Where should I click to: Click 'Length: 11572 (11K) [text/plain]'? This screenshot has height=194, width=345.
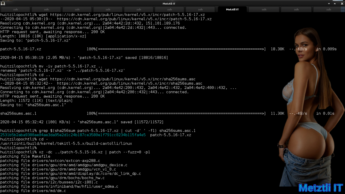click(x=36, y=101)
